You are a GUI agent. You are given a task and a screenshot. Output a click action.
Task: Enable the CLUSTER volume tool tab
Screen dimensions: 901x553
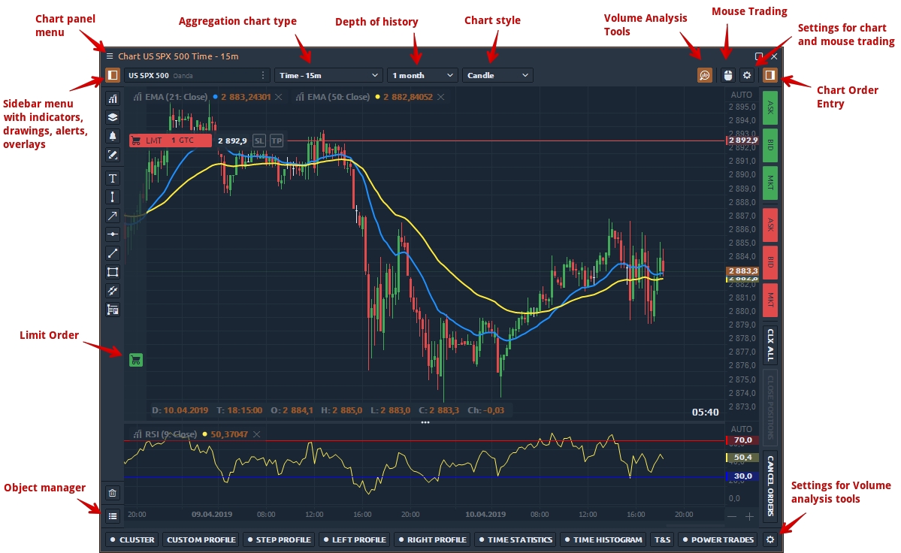[x=132, y=539]
